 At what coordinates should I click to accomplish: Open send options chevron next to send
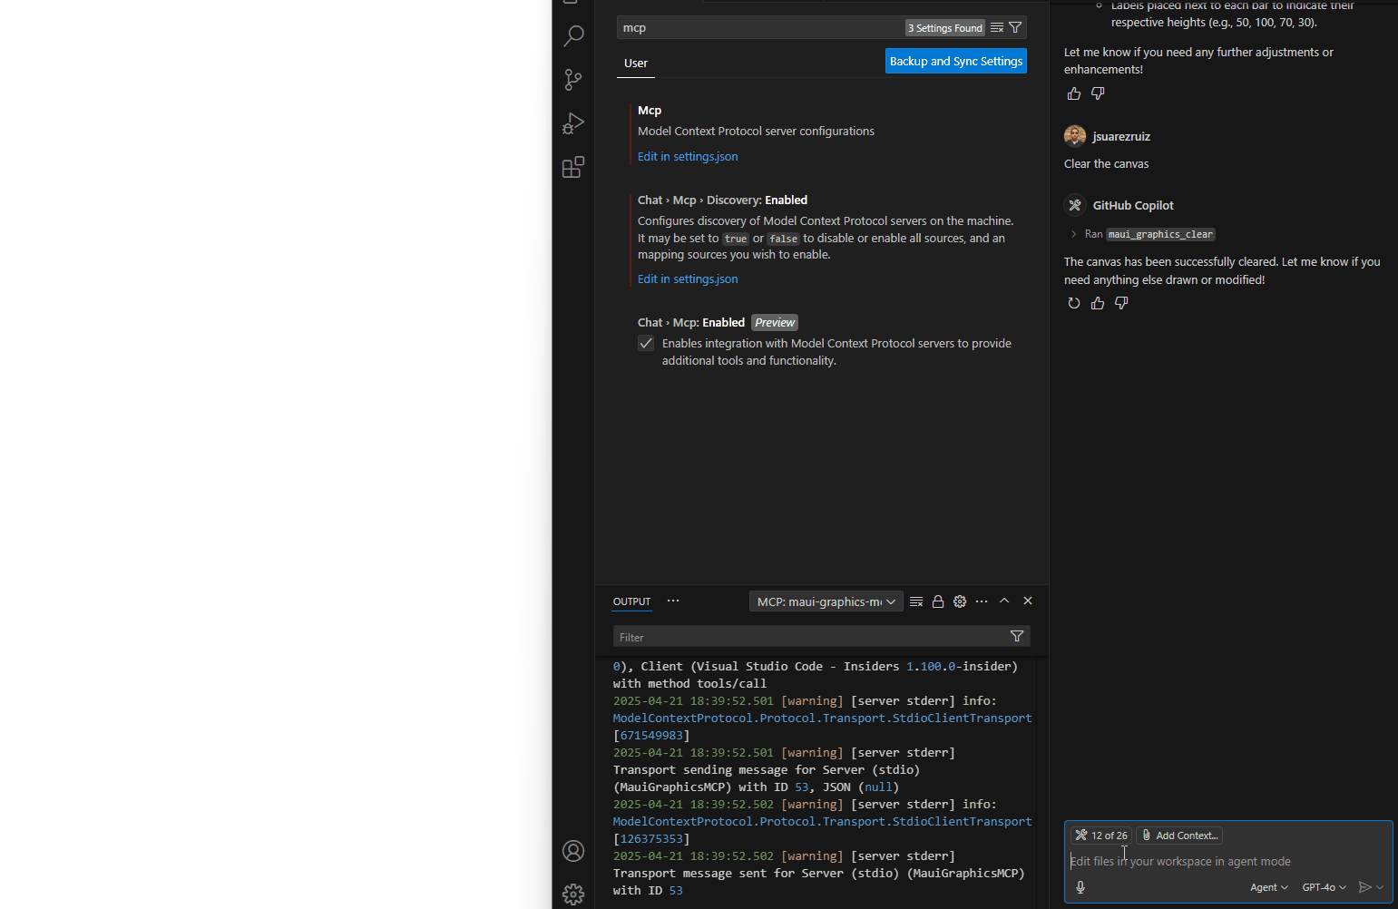[x=1380, y=887]
